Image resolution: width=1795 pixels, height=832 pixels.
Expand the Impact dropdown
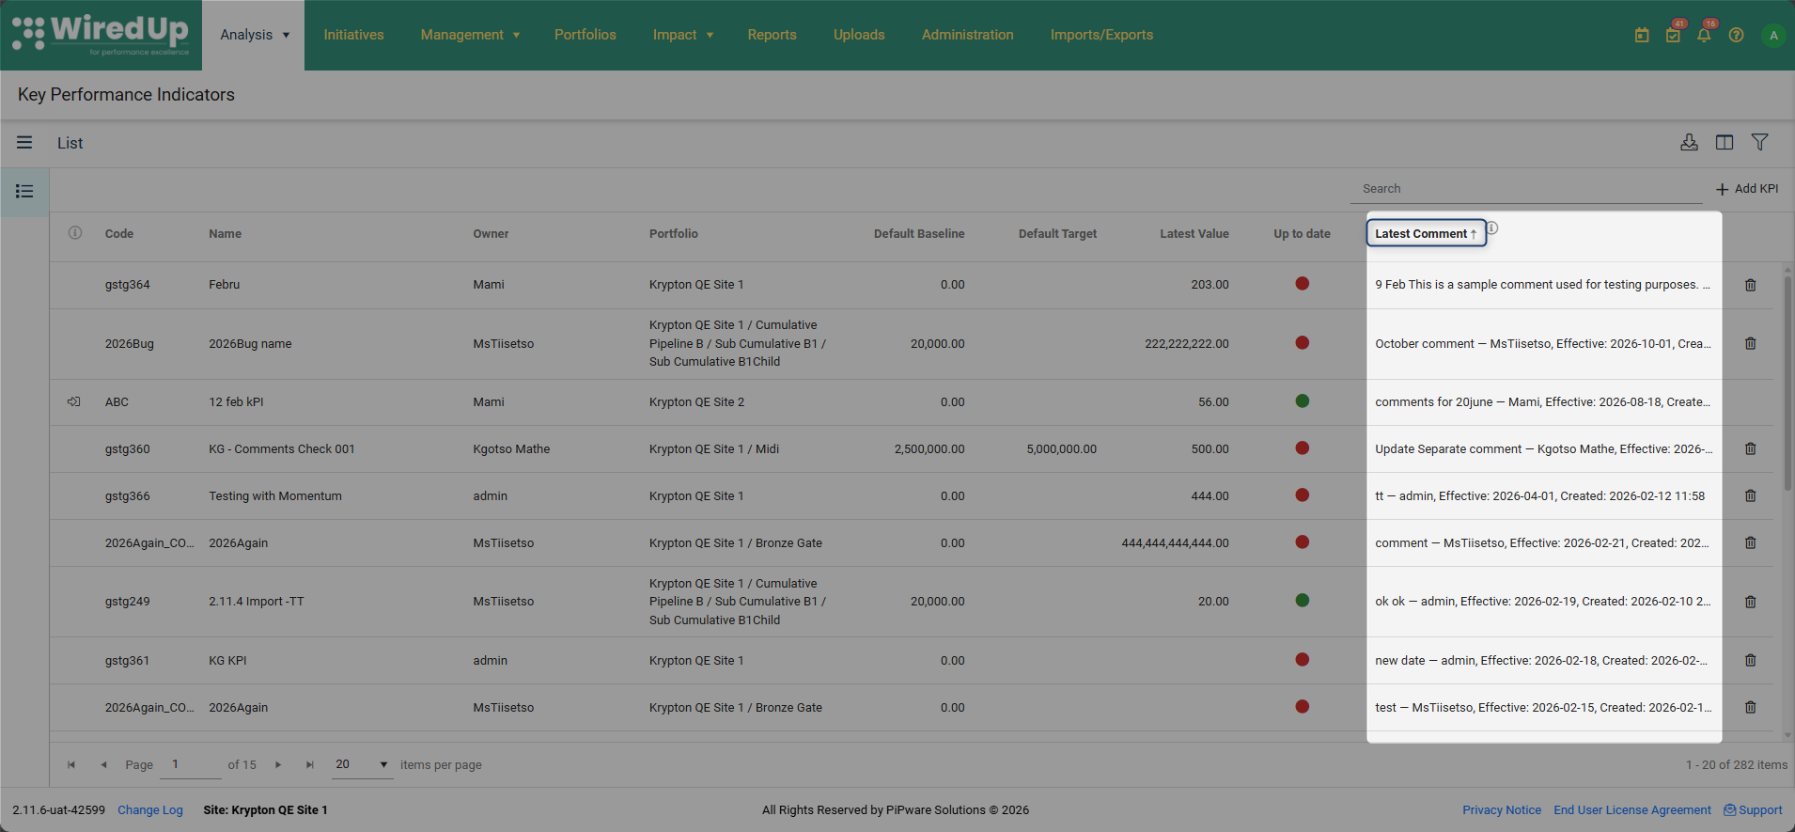(x=683, y=35)
